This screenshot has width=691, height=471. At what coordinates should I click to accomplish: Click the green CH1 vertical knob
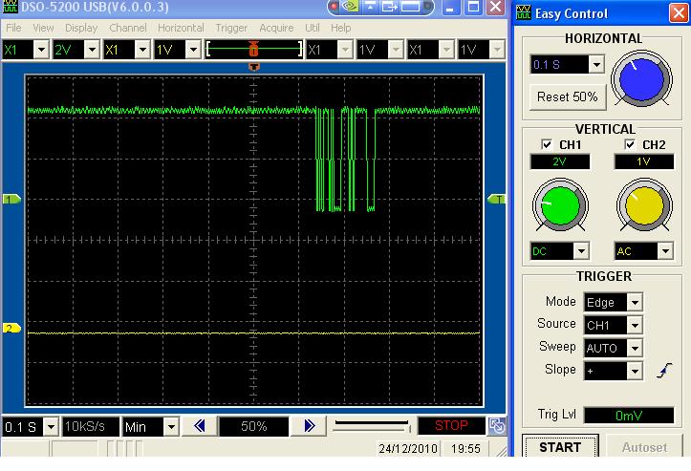coord(560,205)
